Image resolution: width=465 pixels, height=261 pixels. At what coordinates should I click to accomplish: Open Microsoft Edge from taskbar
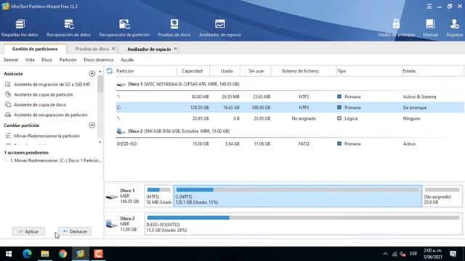[27, 254]
